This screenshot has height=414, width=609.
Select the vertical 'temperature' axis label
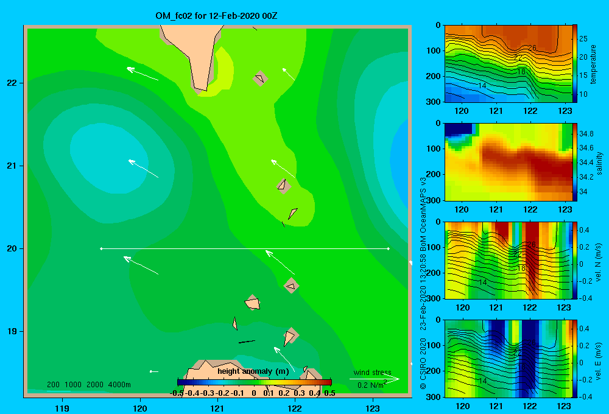tap(593, 64)
